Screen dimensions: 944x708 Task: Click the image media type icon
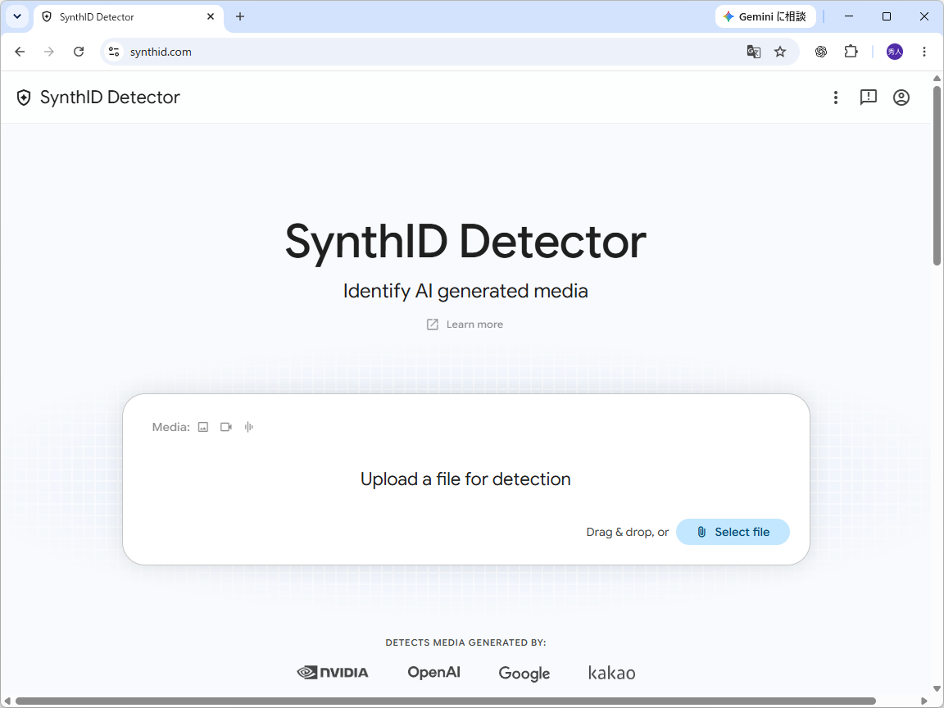point(203,427)
